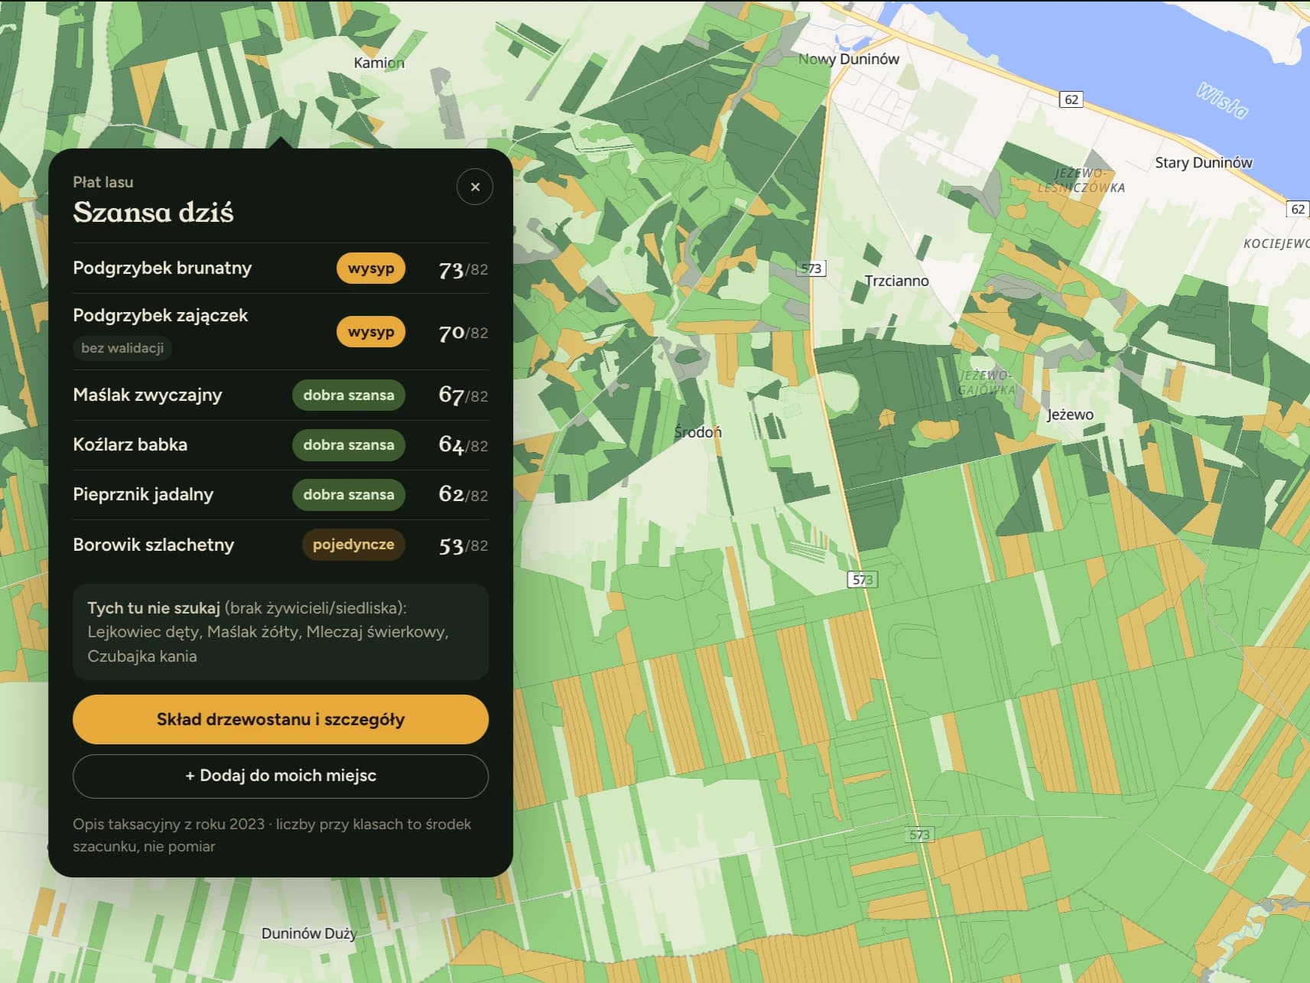Click the Płat lasu heading label
Viewport: 1310px width, 983px height.
(x=103, y=182)
